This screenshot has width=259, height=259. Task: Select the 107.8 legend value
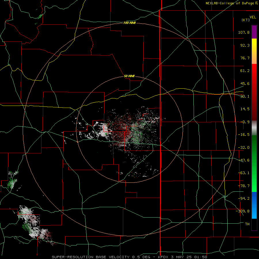(x=244, y=32)
